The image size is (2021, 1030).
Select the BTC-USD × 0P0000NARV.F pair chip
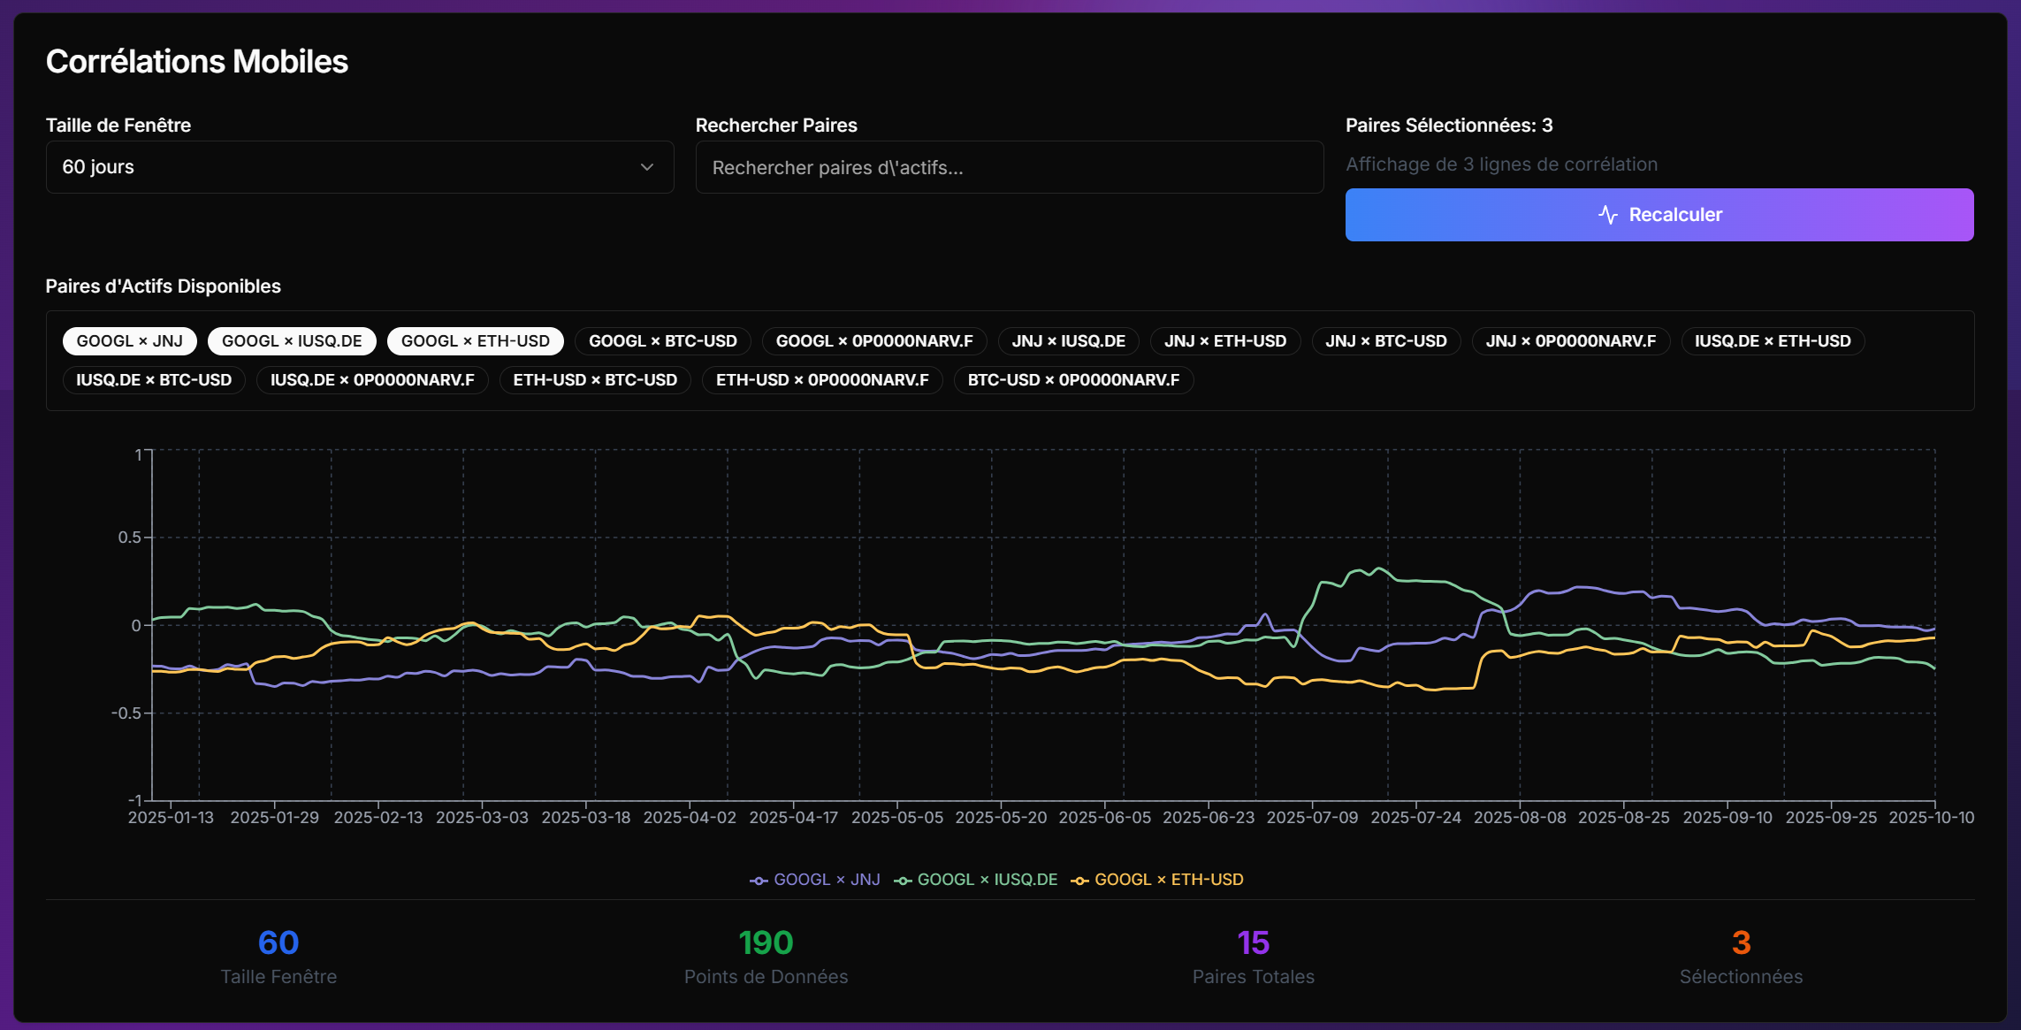click(1073, 380)
